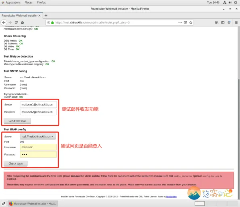240x207 pixels.
Task: Expand the IMAP Server dropdown
Action: click(x=38, y=136)
